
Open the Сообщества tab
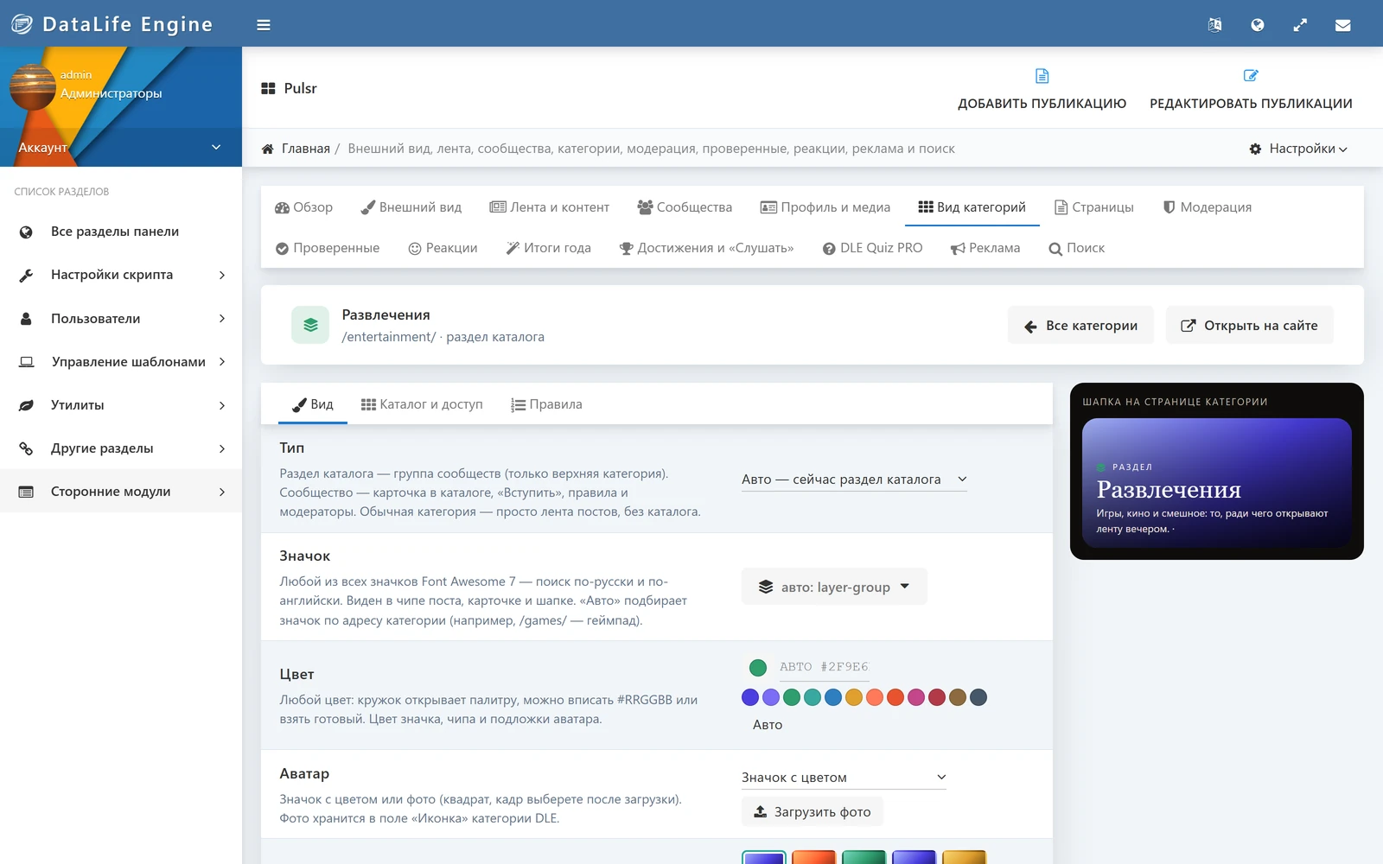(x=685, y=207)
